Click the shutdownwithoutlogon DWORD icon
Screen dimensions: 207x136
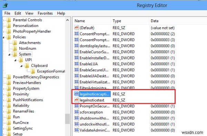click(x=77, y=118)
